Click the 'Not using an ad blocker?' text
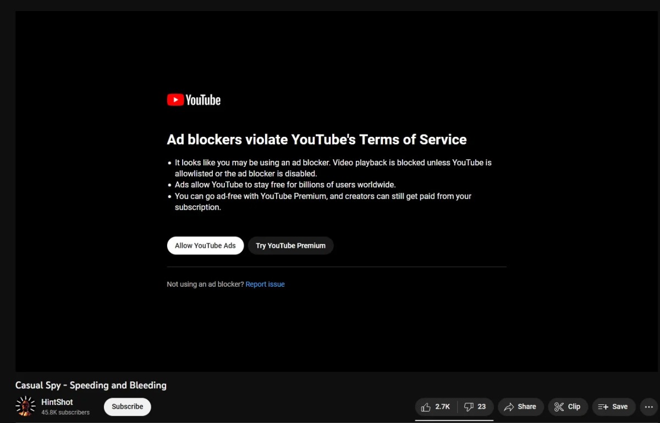This screenshot has height=423, width=660. 205,284
